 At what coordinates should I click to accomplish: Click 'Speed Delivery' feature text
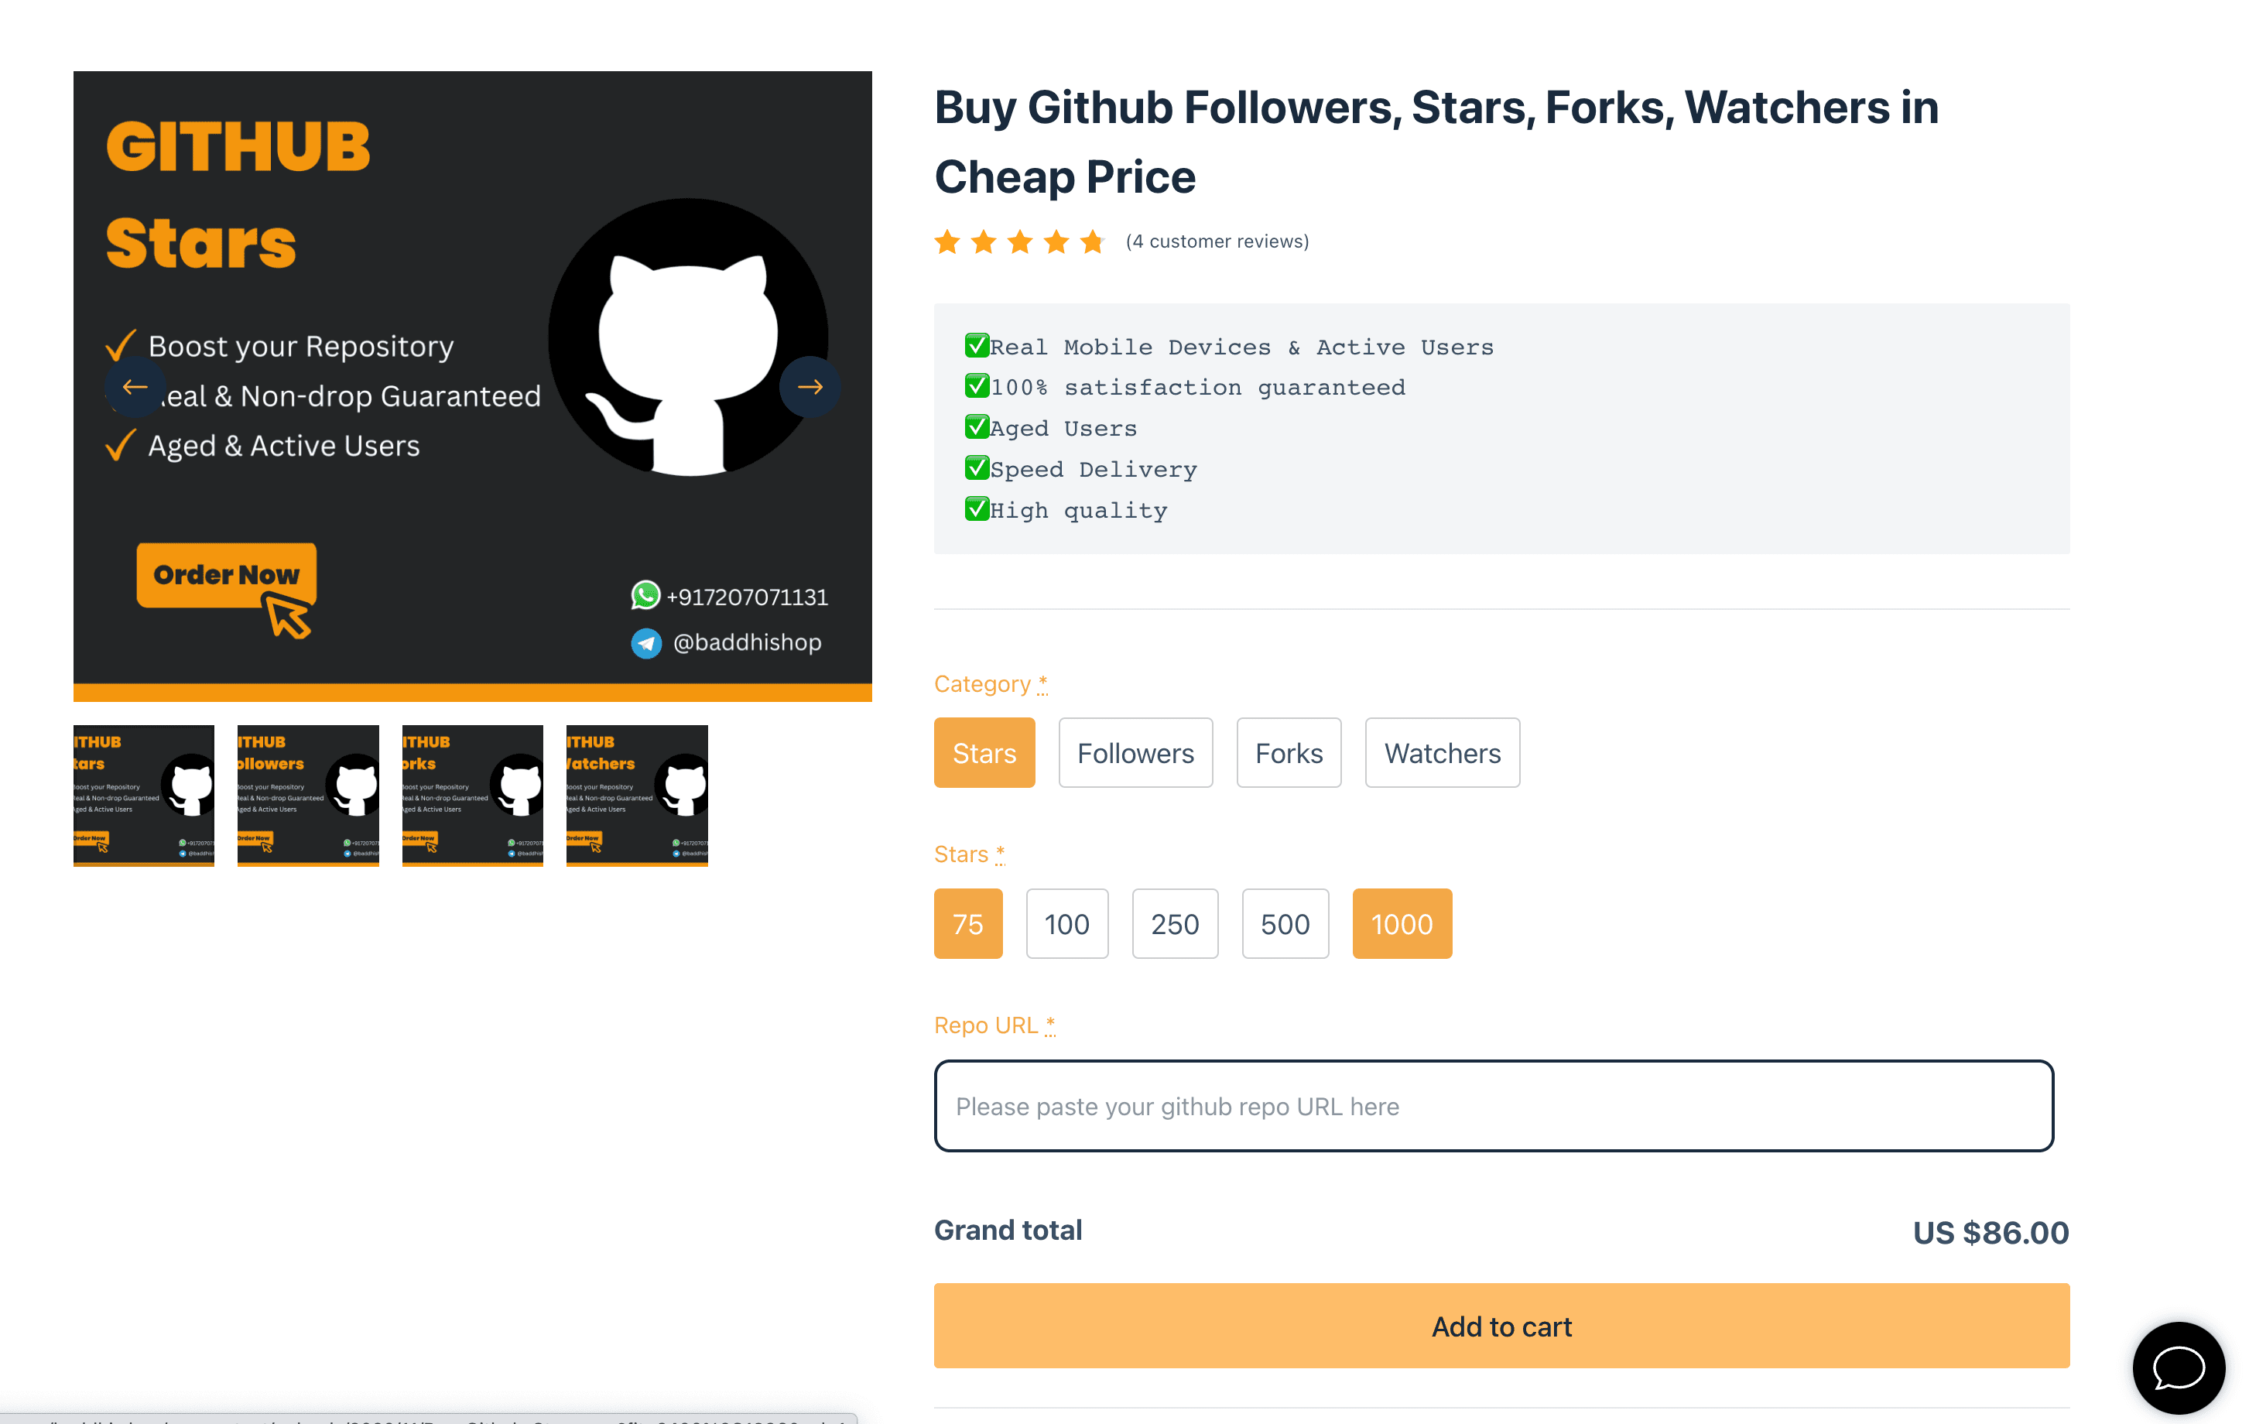click(1093, 470)
